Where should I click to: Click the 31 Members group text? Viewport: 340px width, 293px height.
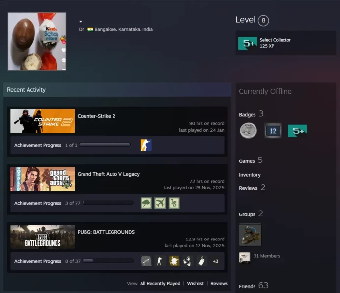267,256
